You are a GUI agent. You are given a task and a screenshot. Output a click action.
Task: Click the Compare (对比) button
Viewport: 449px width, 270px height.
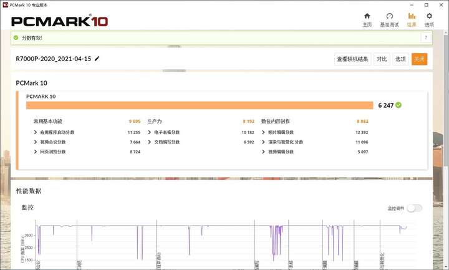pos(382,59)
